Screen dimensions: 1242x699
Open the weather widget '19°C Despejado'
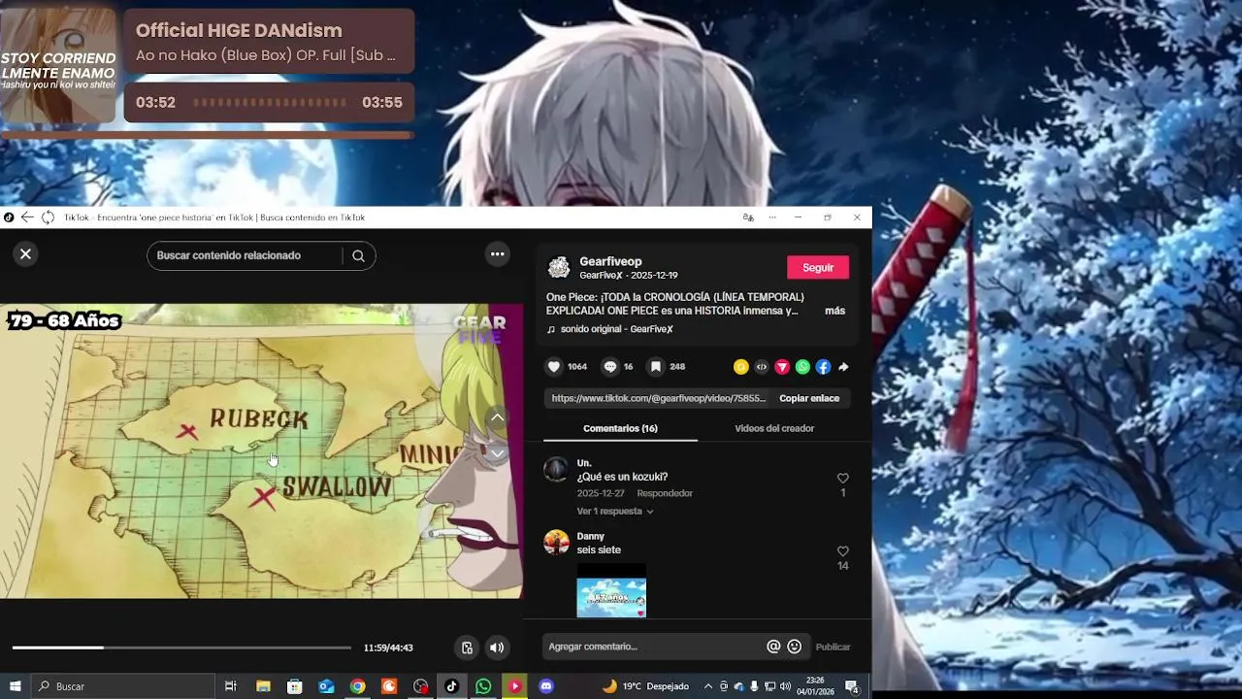coord(645,686)
